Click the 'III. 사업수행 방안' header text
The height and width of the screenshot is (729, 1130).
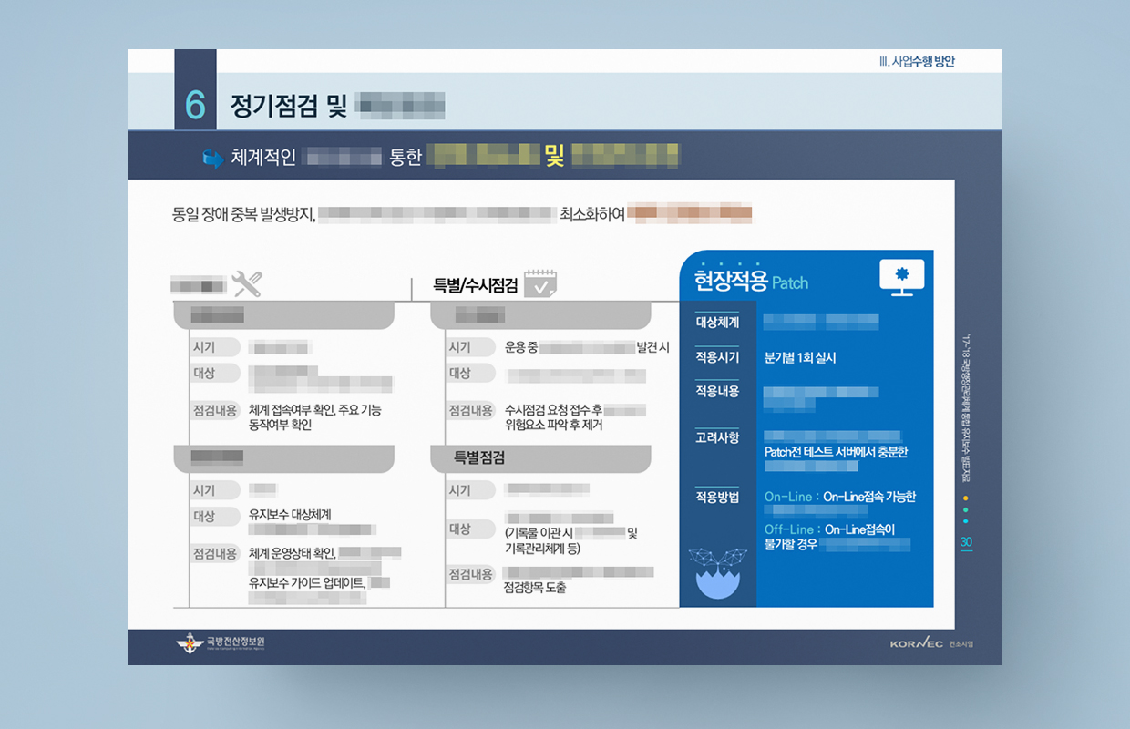917,62
